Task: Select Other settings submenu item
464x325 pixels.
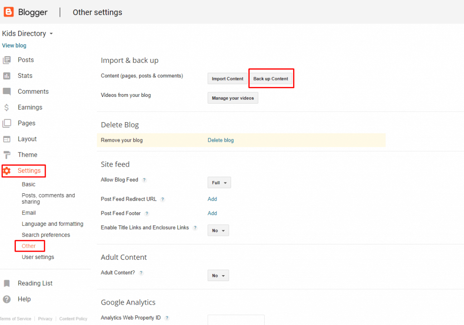Action: [29, 246]
